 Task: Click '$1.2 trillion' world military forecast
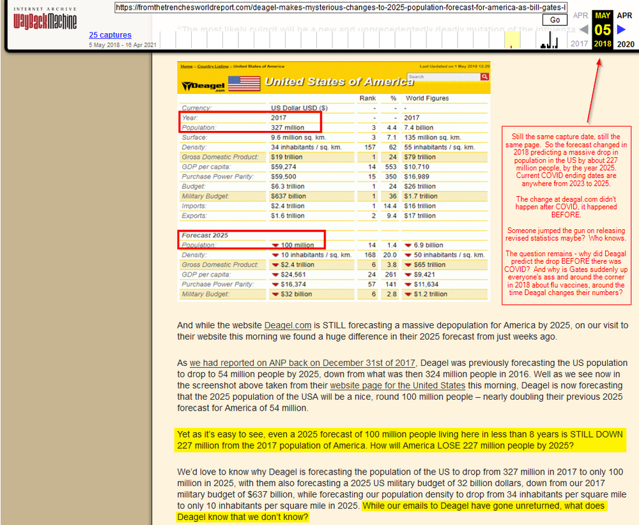pos(430,294)
